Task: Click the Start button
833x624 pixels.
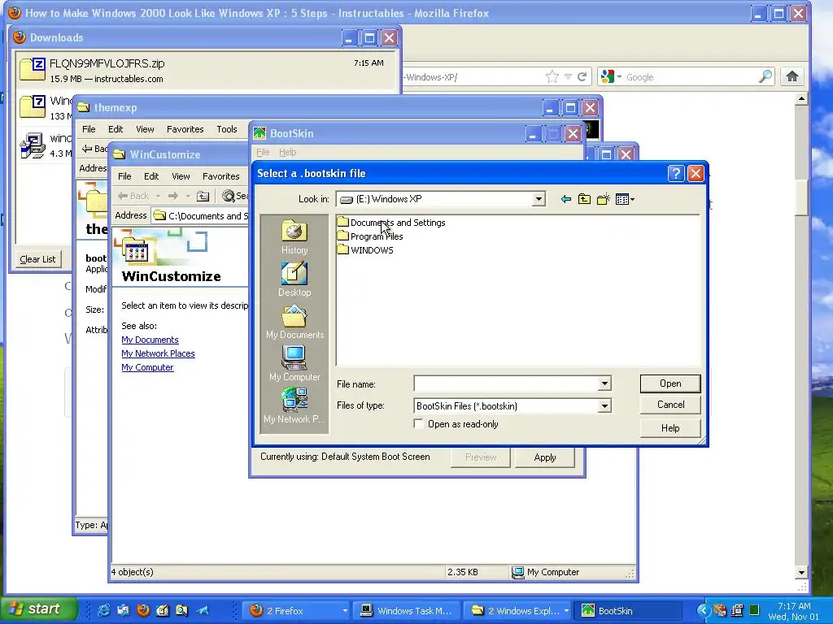Action: tap(39, 609)
